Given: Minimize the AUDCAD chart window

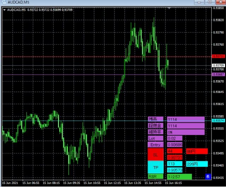Looking at the screenshot, I should 199,2.
